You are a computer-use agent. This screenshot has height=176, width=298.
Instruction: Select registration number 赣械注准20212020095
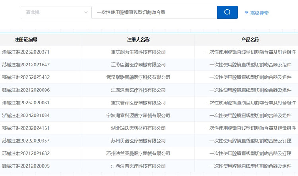26,166
